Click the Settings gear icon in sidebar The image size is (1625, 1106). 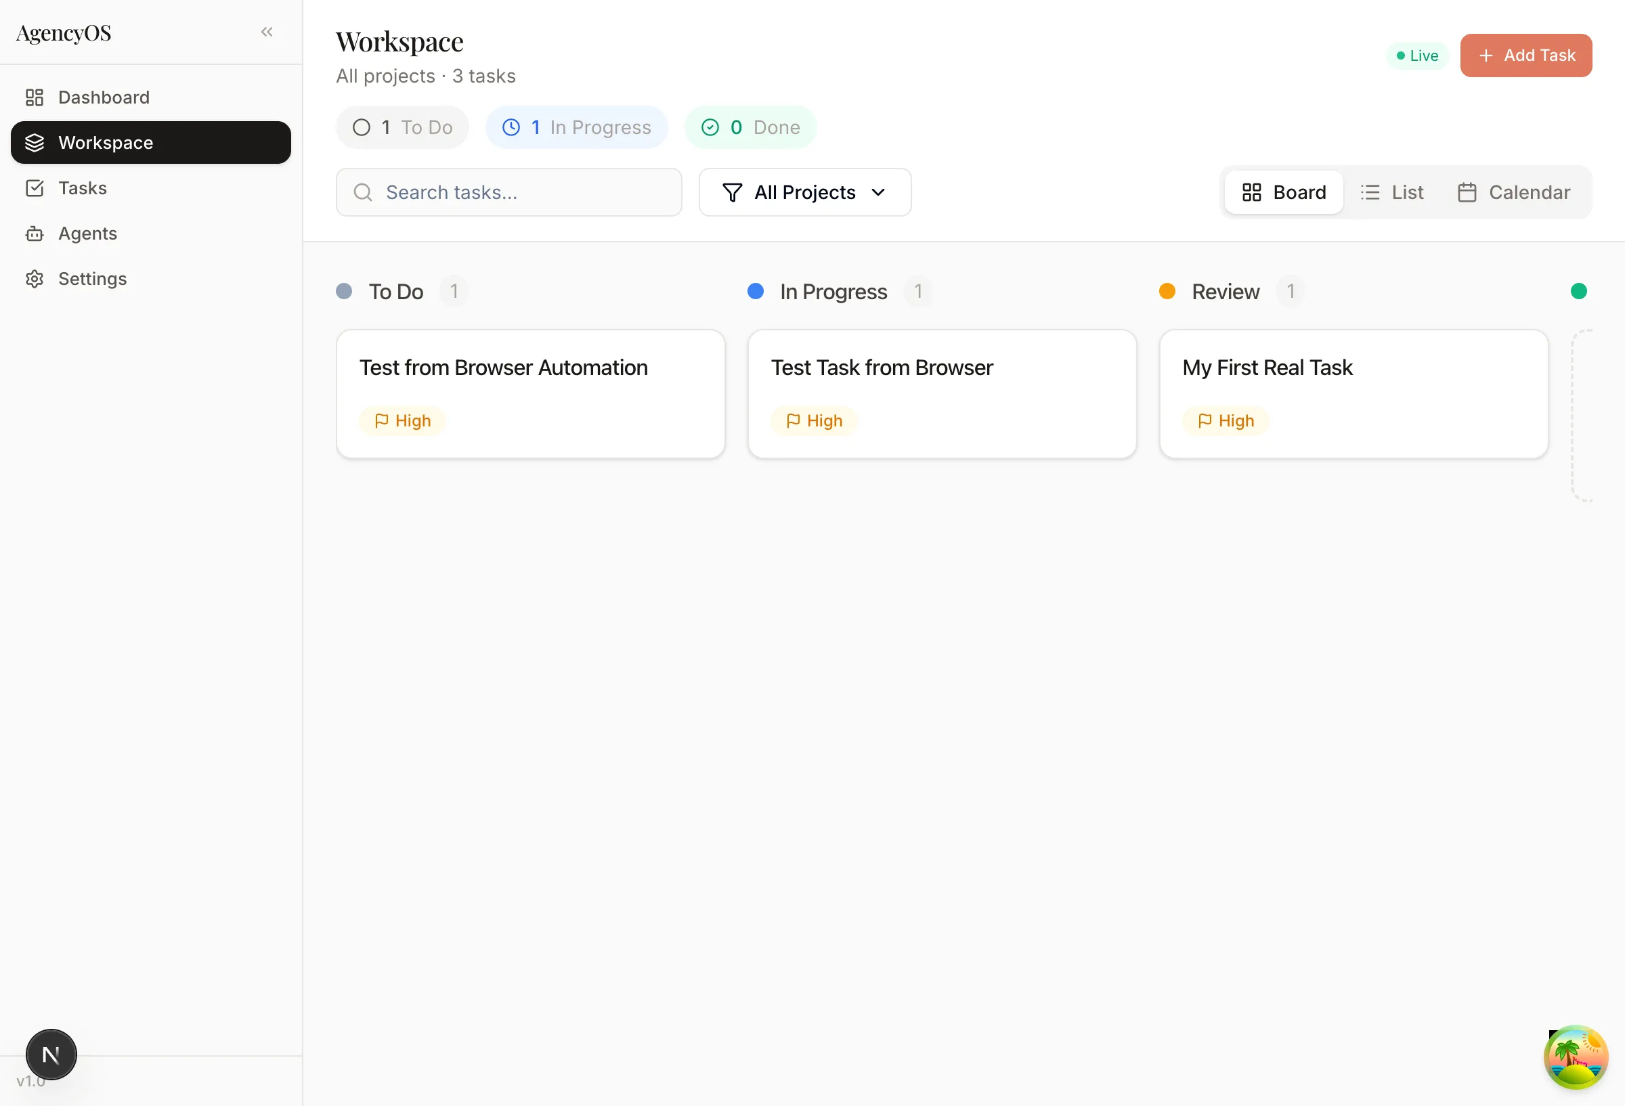click(x=35, y=279)
